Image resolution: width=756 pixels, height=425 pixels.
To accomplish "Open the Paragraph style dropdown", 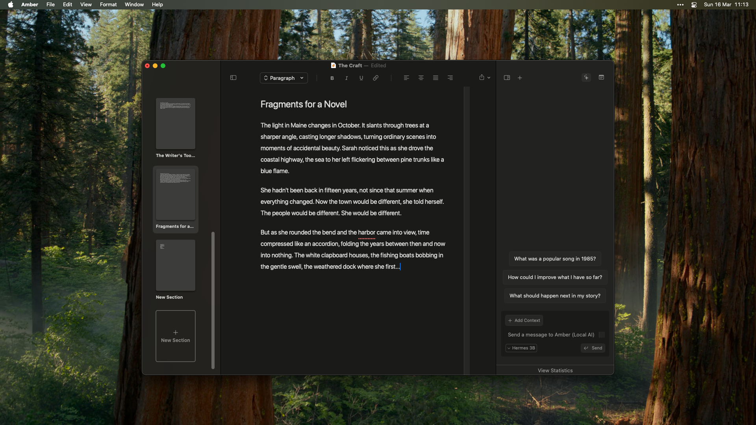I will (x=283, y=78).
